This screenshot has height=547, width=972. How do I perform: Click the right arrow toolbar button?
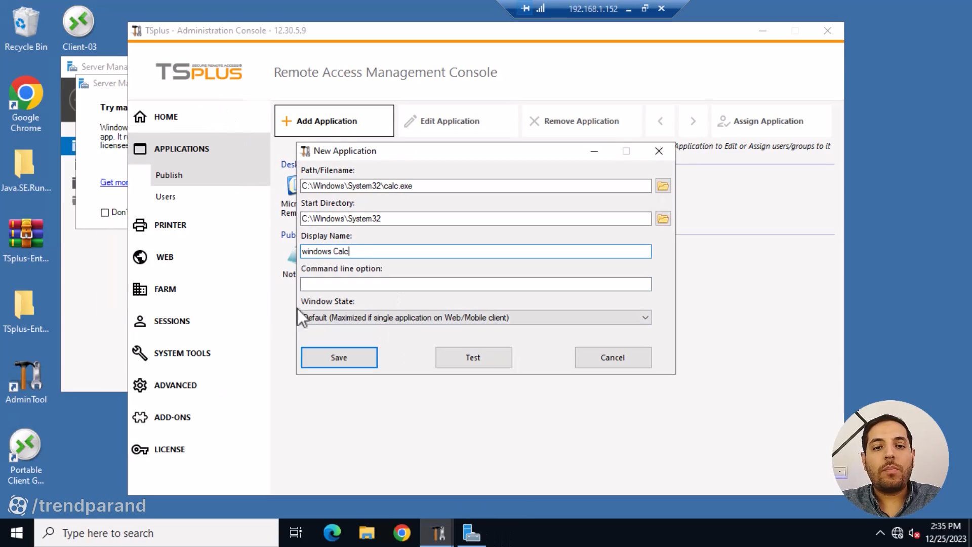point(693,121)
